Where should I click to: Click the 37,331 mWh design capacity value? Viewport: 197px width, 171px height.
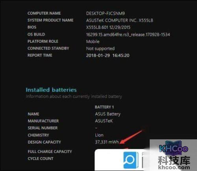107,142
